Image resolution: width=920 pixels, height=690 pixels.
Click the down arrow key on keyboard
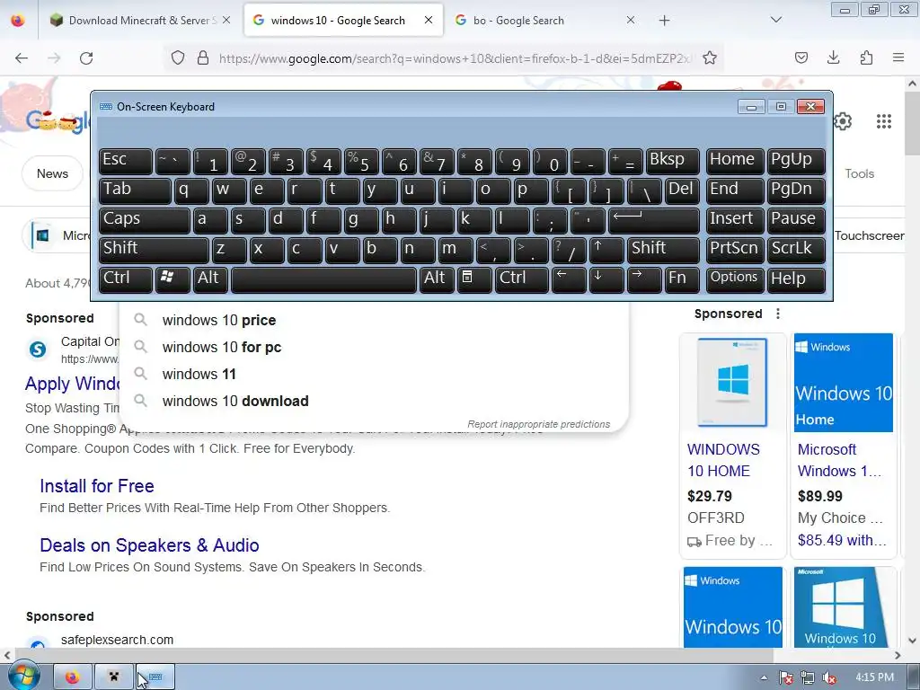click(x=606, y=279)
